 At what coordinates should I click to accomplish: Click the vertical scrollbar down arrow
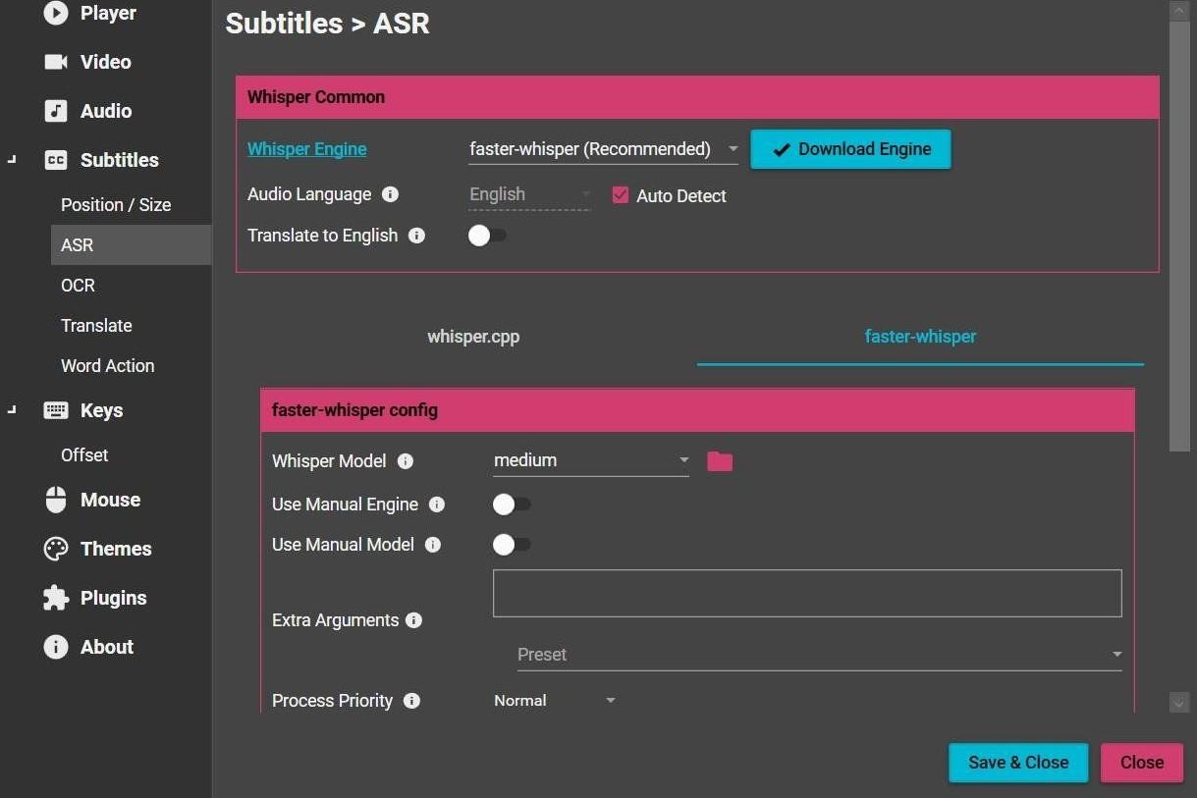coord(1179,702)
